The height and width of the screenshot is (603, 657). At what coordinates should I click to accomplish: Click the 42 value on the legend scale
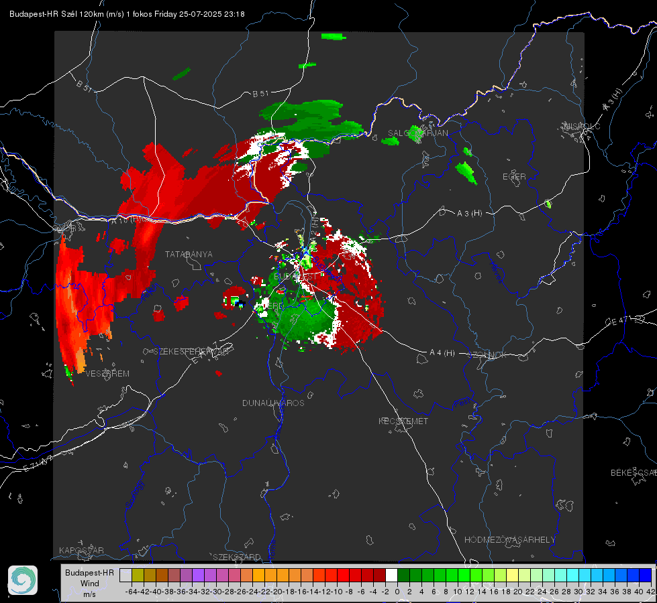[x=651, y=592]
